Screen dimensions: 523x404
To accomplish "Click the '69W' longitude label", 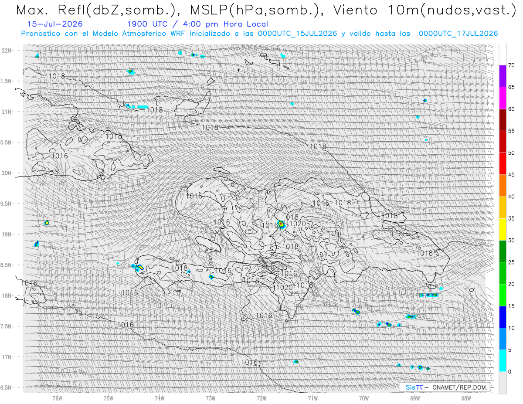I will click(415, 398).
